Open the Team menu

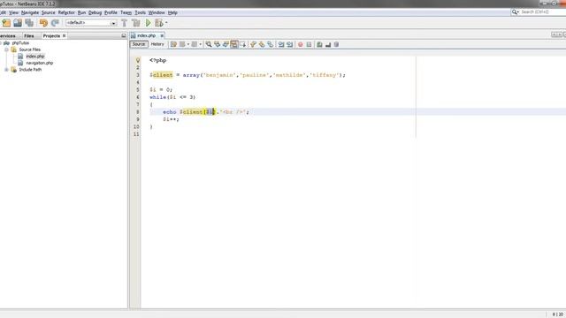(x=126, y=12)
